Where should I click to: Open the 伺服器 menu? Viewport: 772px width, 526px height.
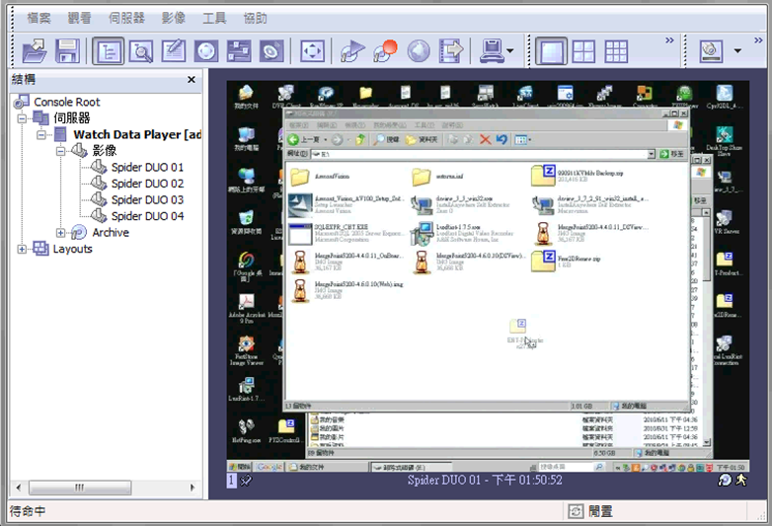[127, 18]
